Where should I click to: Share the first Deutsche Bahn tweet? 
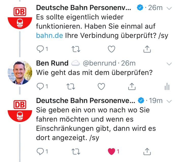(x=147, y=49)
